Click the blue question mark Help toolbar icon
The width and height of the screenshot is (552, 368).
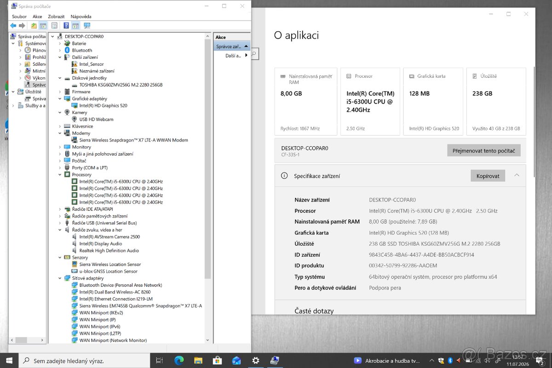coord(66,26)
